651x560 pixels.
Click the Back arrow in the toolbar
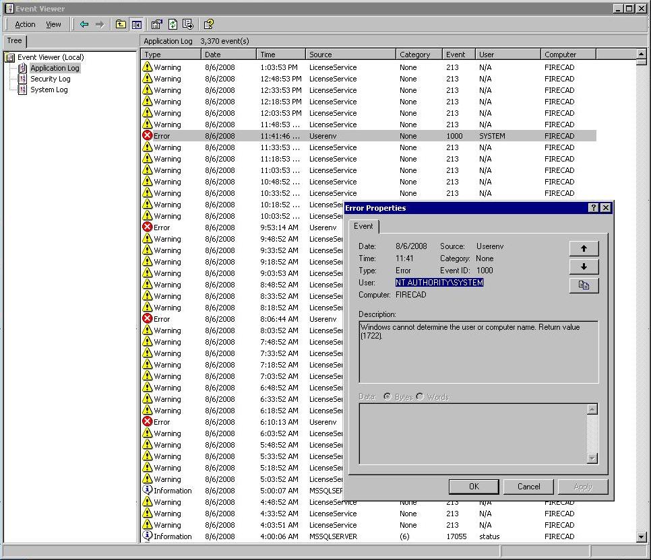[x=84, y=24]
